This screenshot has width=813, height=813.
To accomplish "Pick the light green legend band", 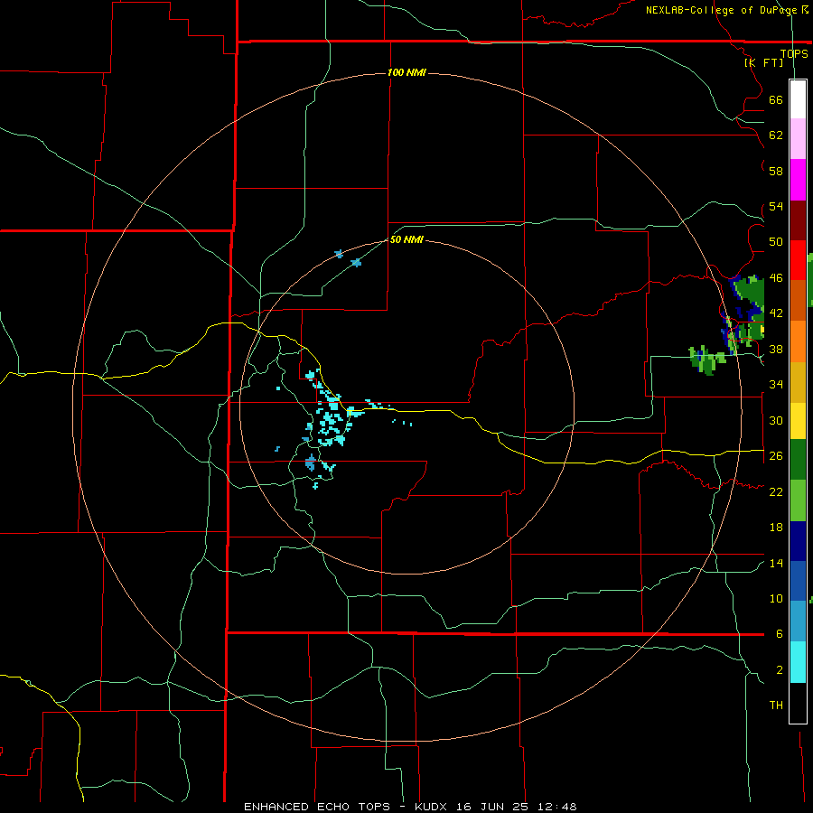I will pos(798,500).
